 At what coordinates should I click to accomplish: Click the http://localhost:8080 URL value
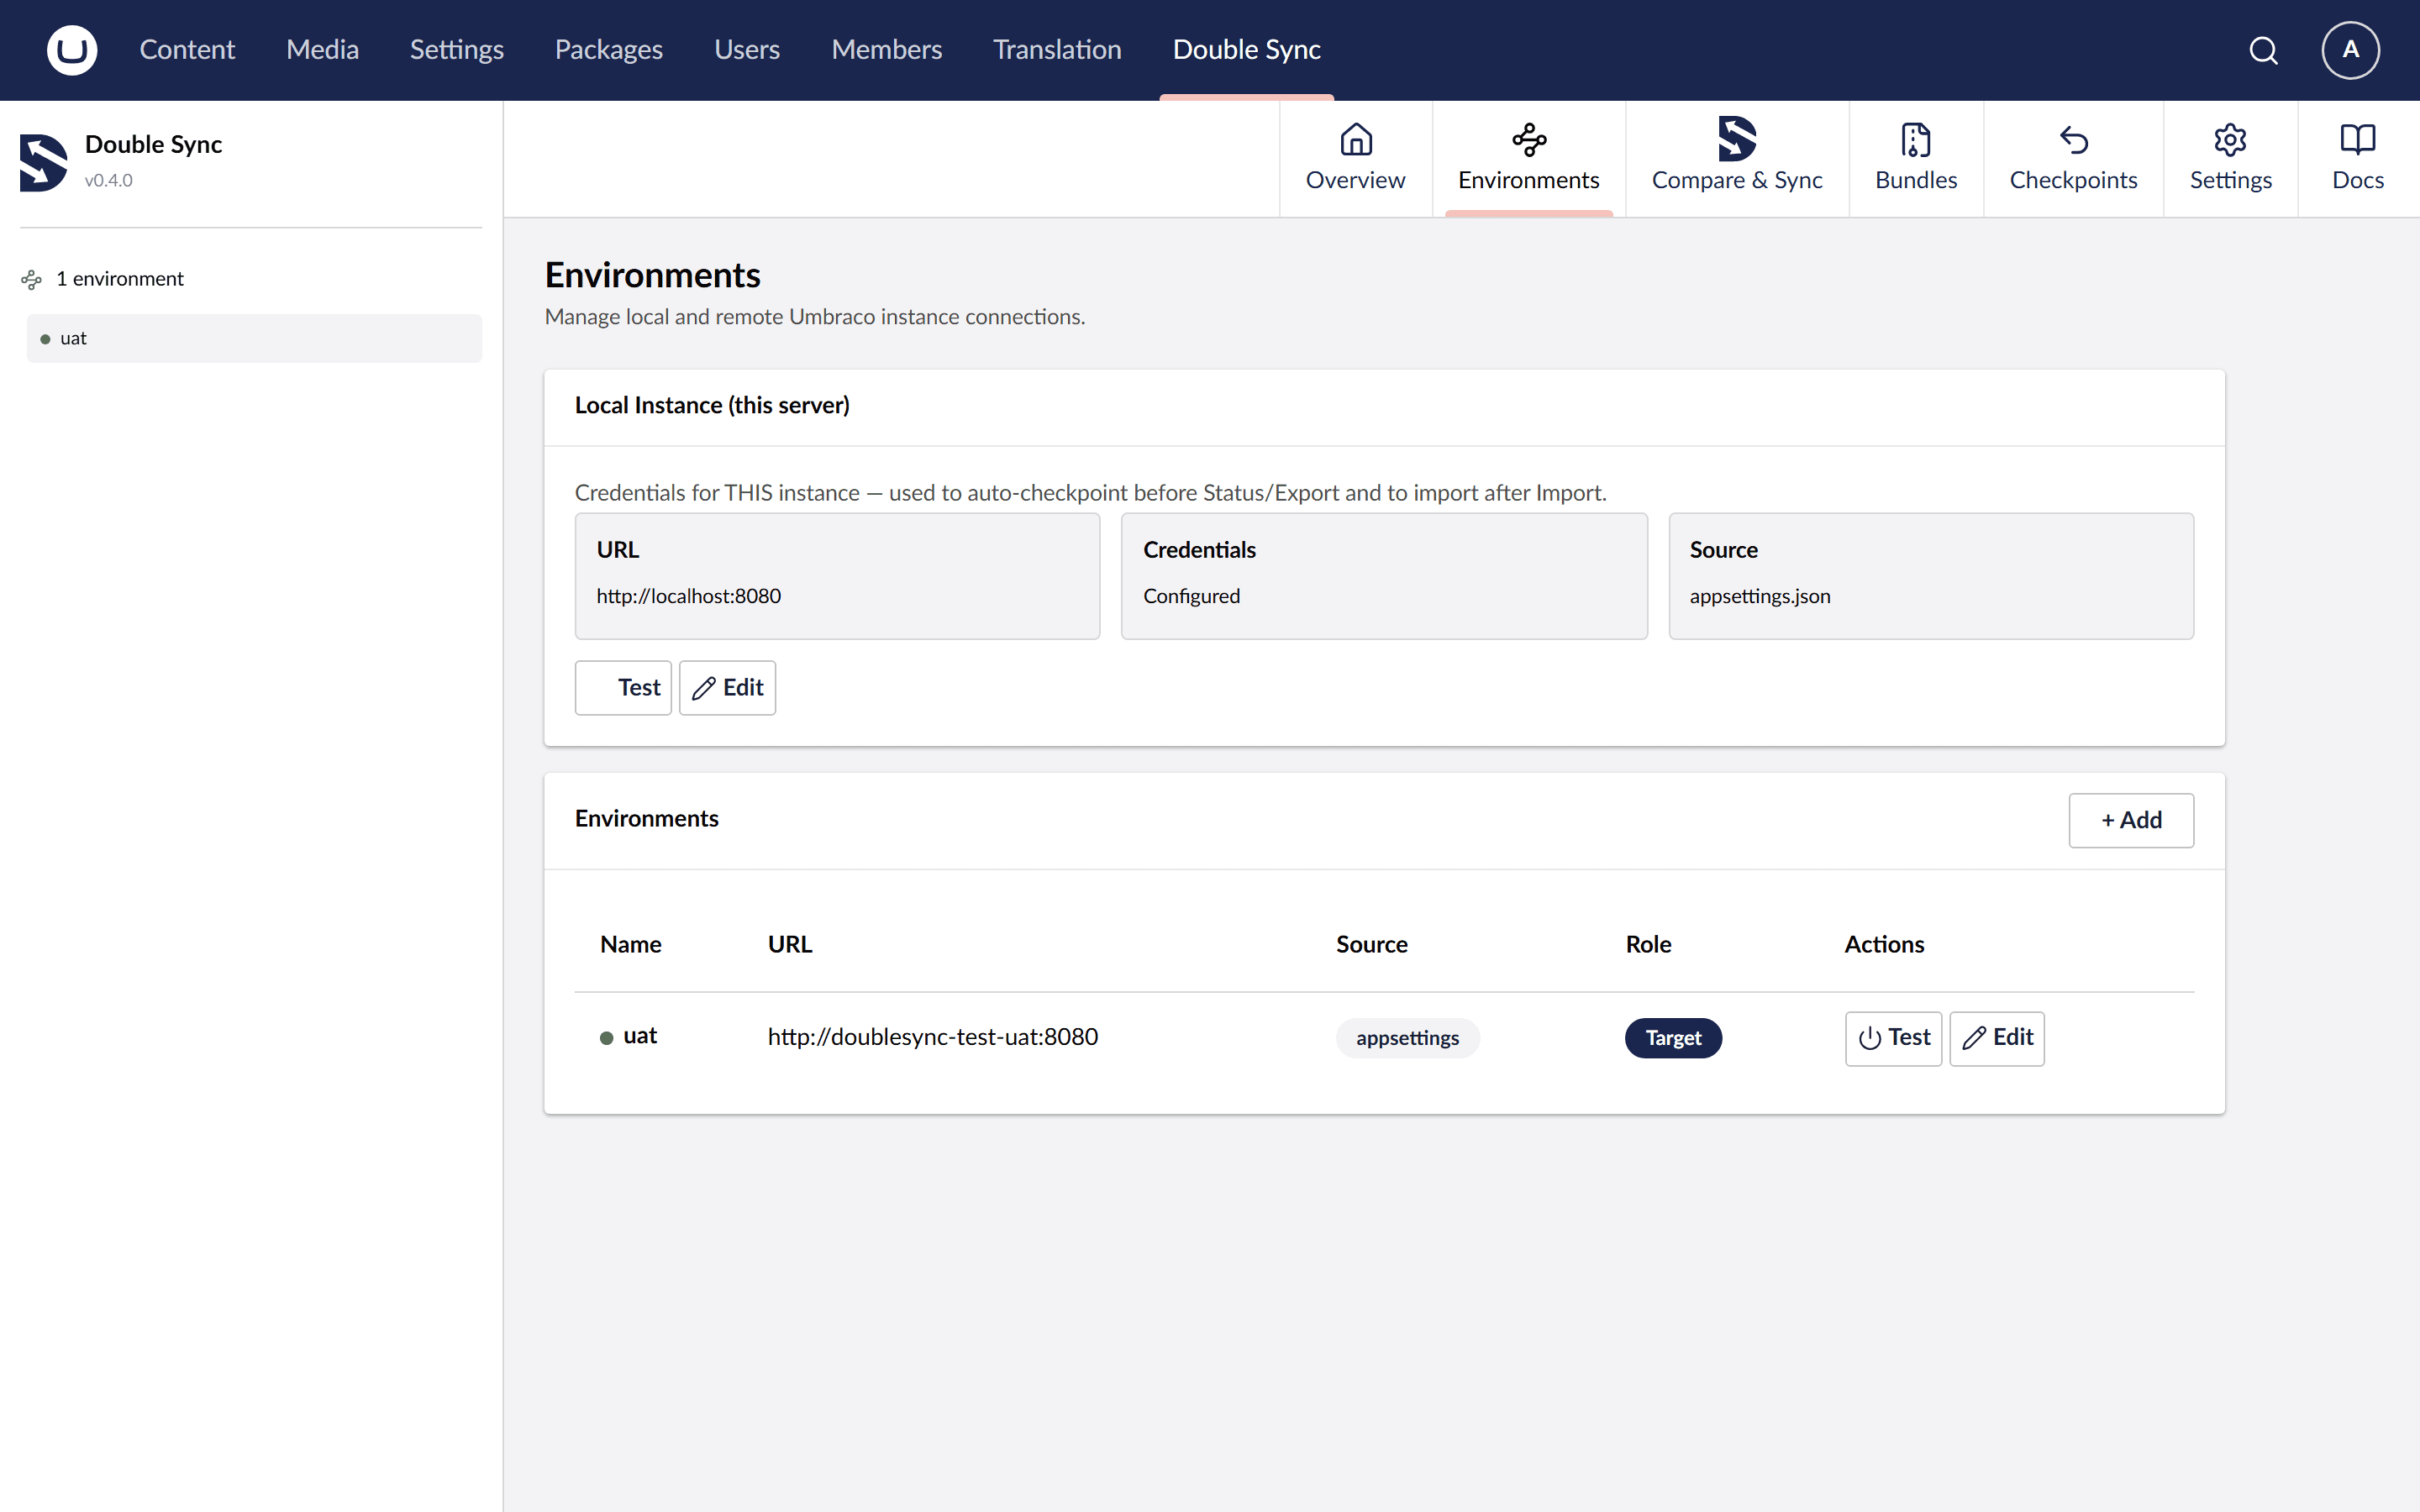coord(689,596)
